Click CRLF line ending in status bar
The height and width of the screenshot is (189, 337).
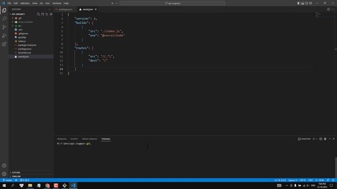tap(310, 180)
